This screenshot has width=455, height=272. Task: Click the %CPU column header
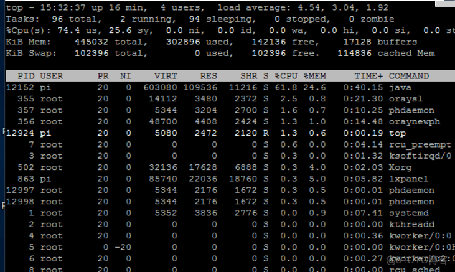[x=286, y=76]
